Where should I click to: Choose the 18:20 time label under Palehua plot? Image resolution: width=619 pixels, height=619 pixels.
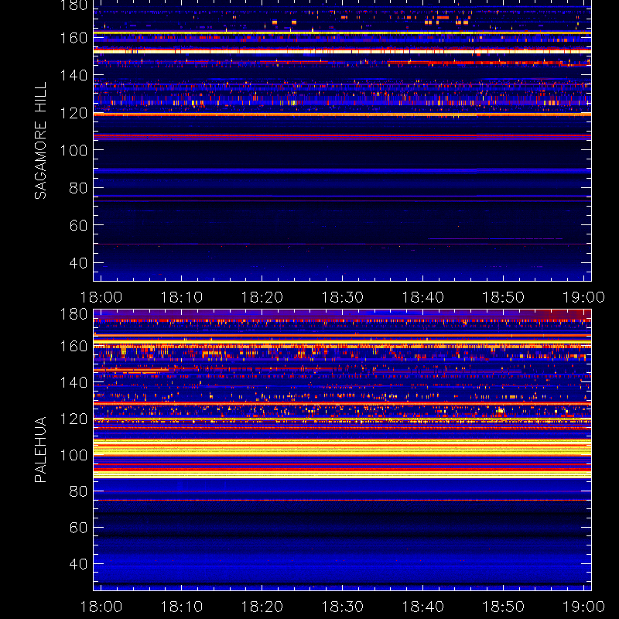[x=262, y=607]
